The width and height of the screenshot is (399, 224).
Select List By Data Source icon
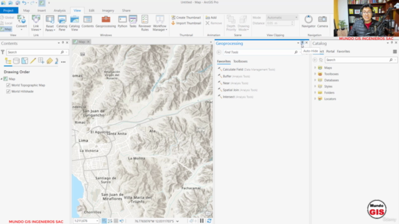coord(16,61)
